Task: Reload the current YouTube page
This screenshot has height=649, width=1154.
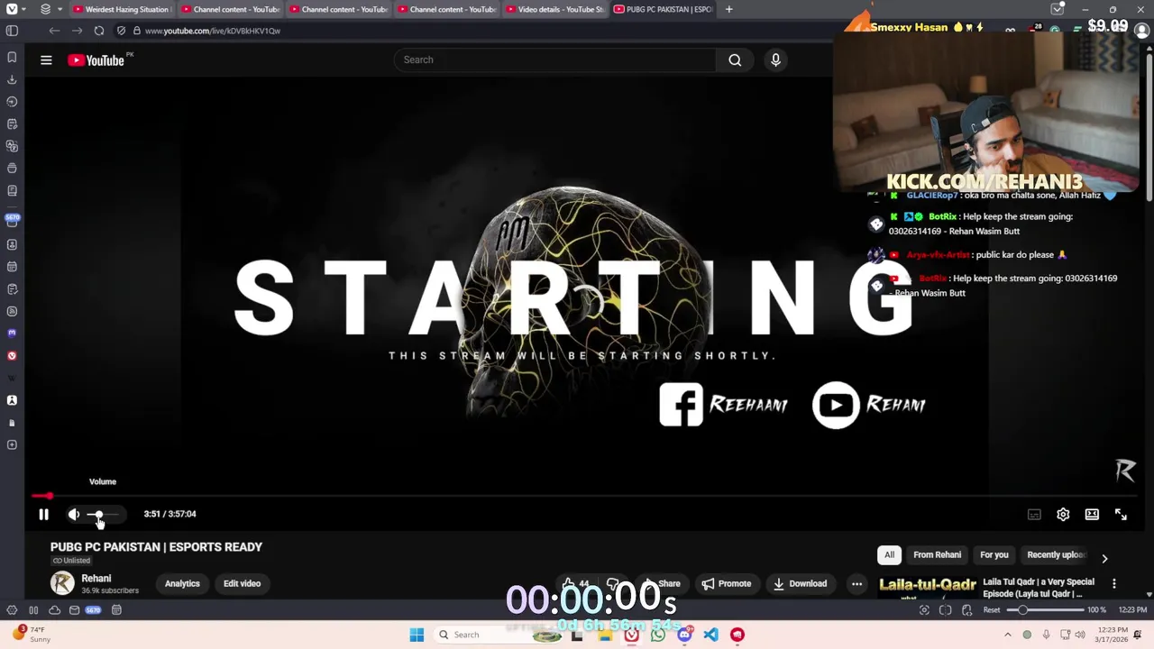Action: coord(99,31)
